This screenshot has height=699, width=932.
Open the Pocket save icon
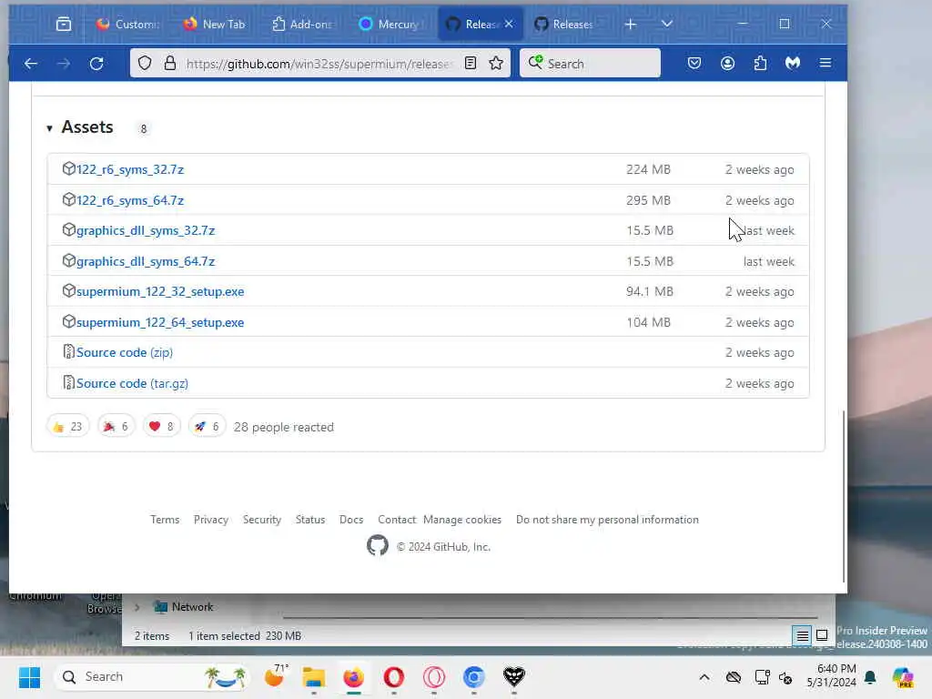point(694,63)
